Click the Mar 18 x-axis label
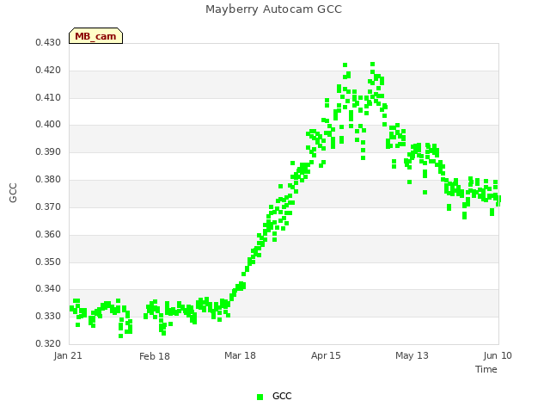This screenshot has height=413, width=550. click(240, 355)
